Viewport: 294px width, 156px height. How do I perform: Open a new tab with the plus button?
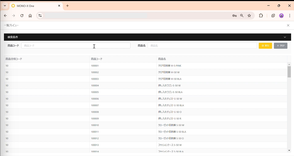(x=68, y=6)
